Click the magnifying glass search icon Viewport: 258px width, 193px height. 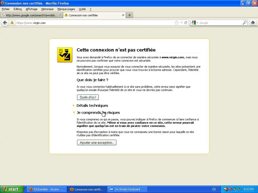pyautogui.click(x=245, y=23)
